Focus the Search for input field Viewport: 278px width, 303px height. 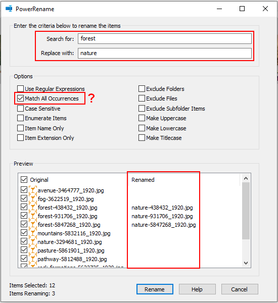click(x=165, y=39)
